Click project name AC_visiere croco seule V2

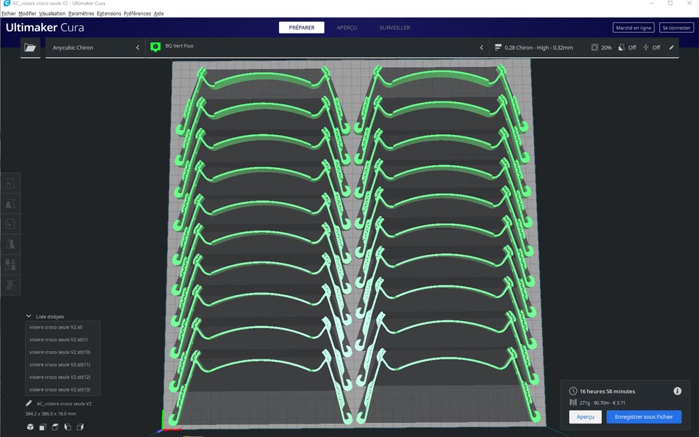pyautogui.click(x=64, y=403)
